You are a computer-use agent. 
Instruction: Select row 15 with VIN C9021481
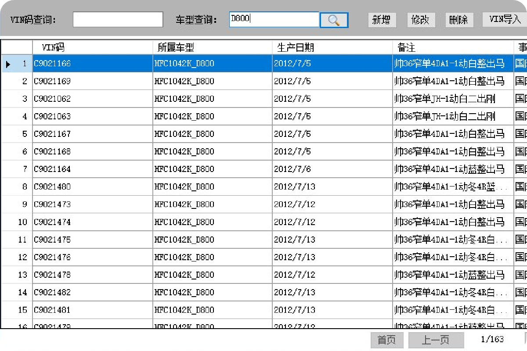coord(92,310)
